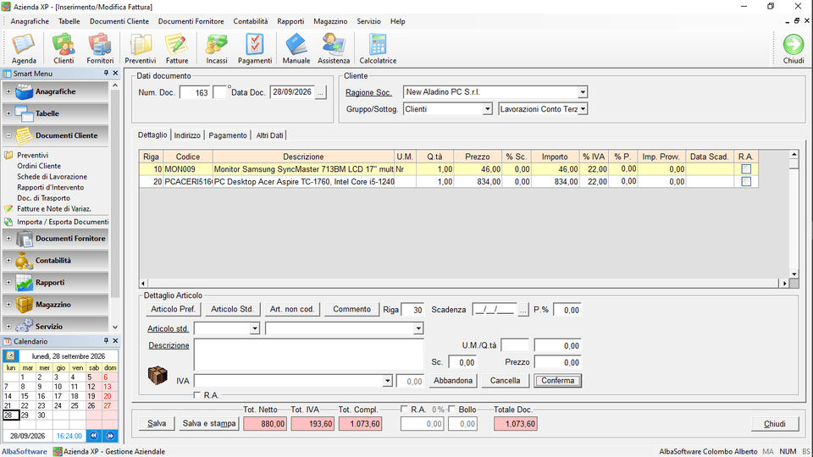Switch to the Pagamento tab
This screenshot has height=457, width=813.
click(228, 135)
